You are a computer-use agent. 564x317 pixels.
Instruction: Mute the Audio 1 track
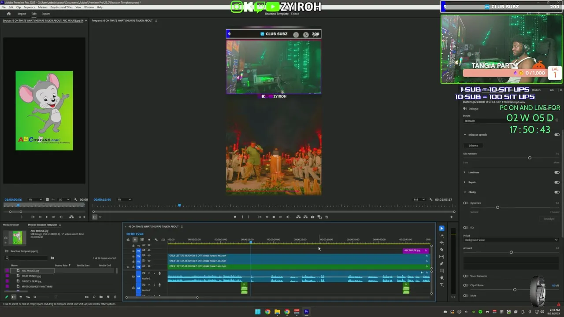click(x=149, y=273)
